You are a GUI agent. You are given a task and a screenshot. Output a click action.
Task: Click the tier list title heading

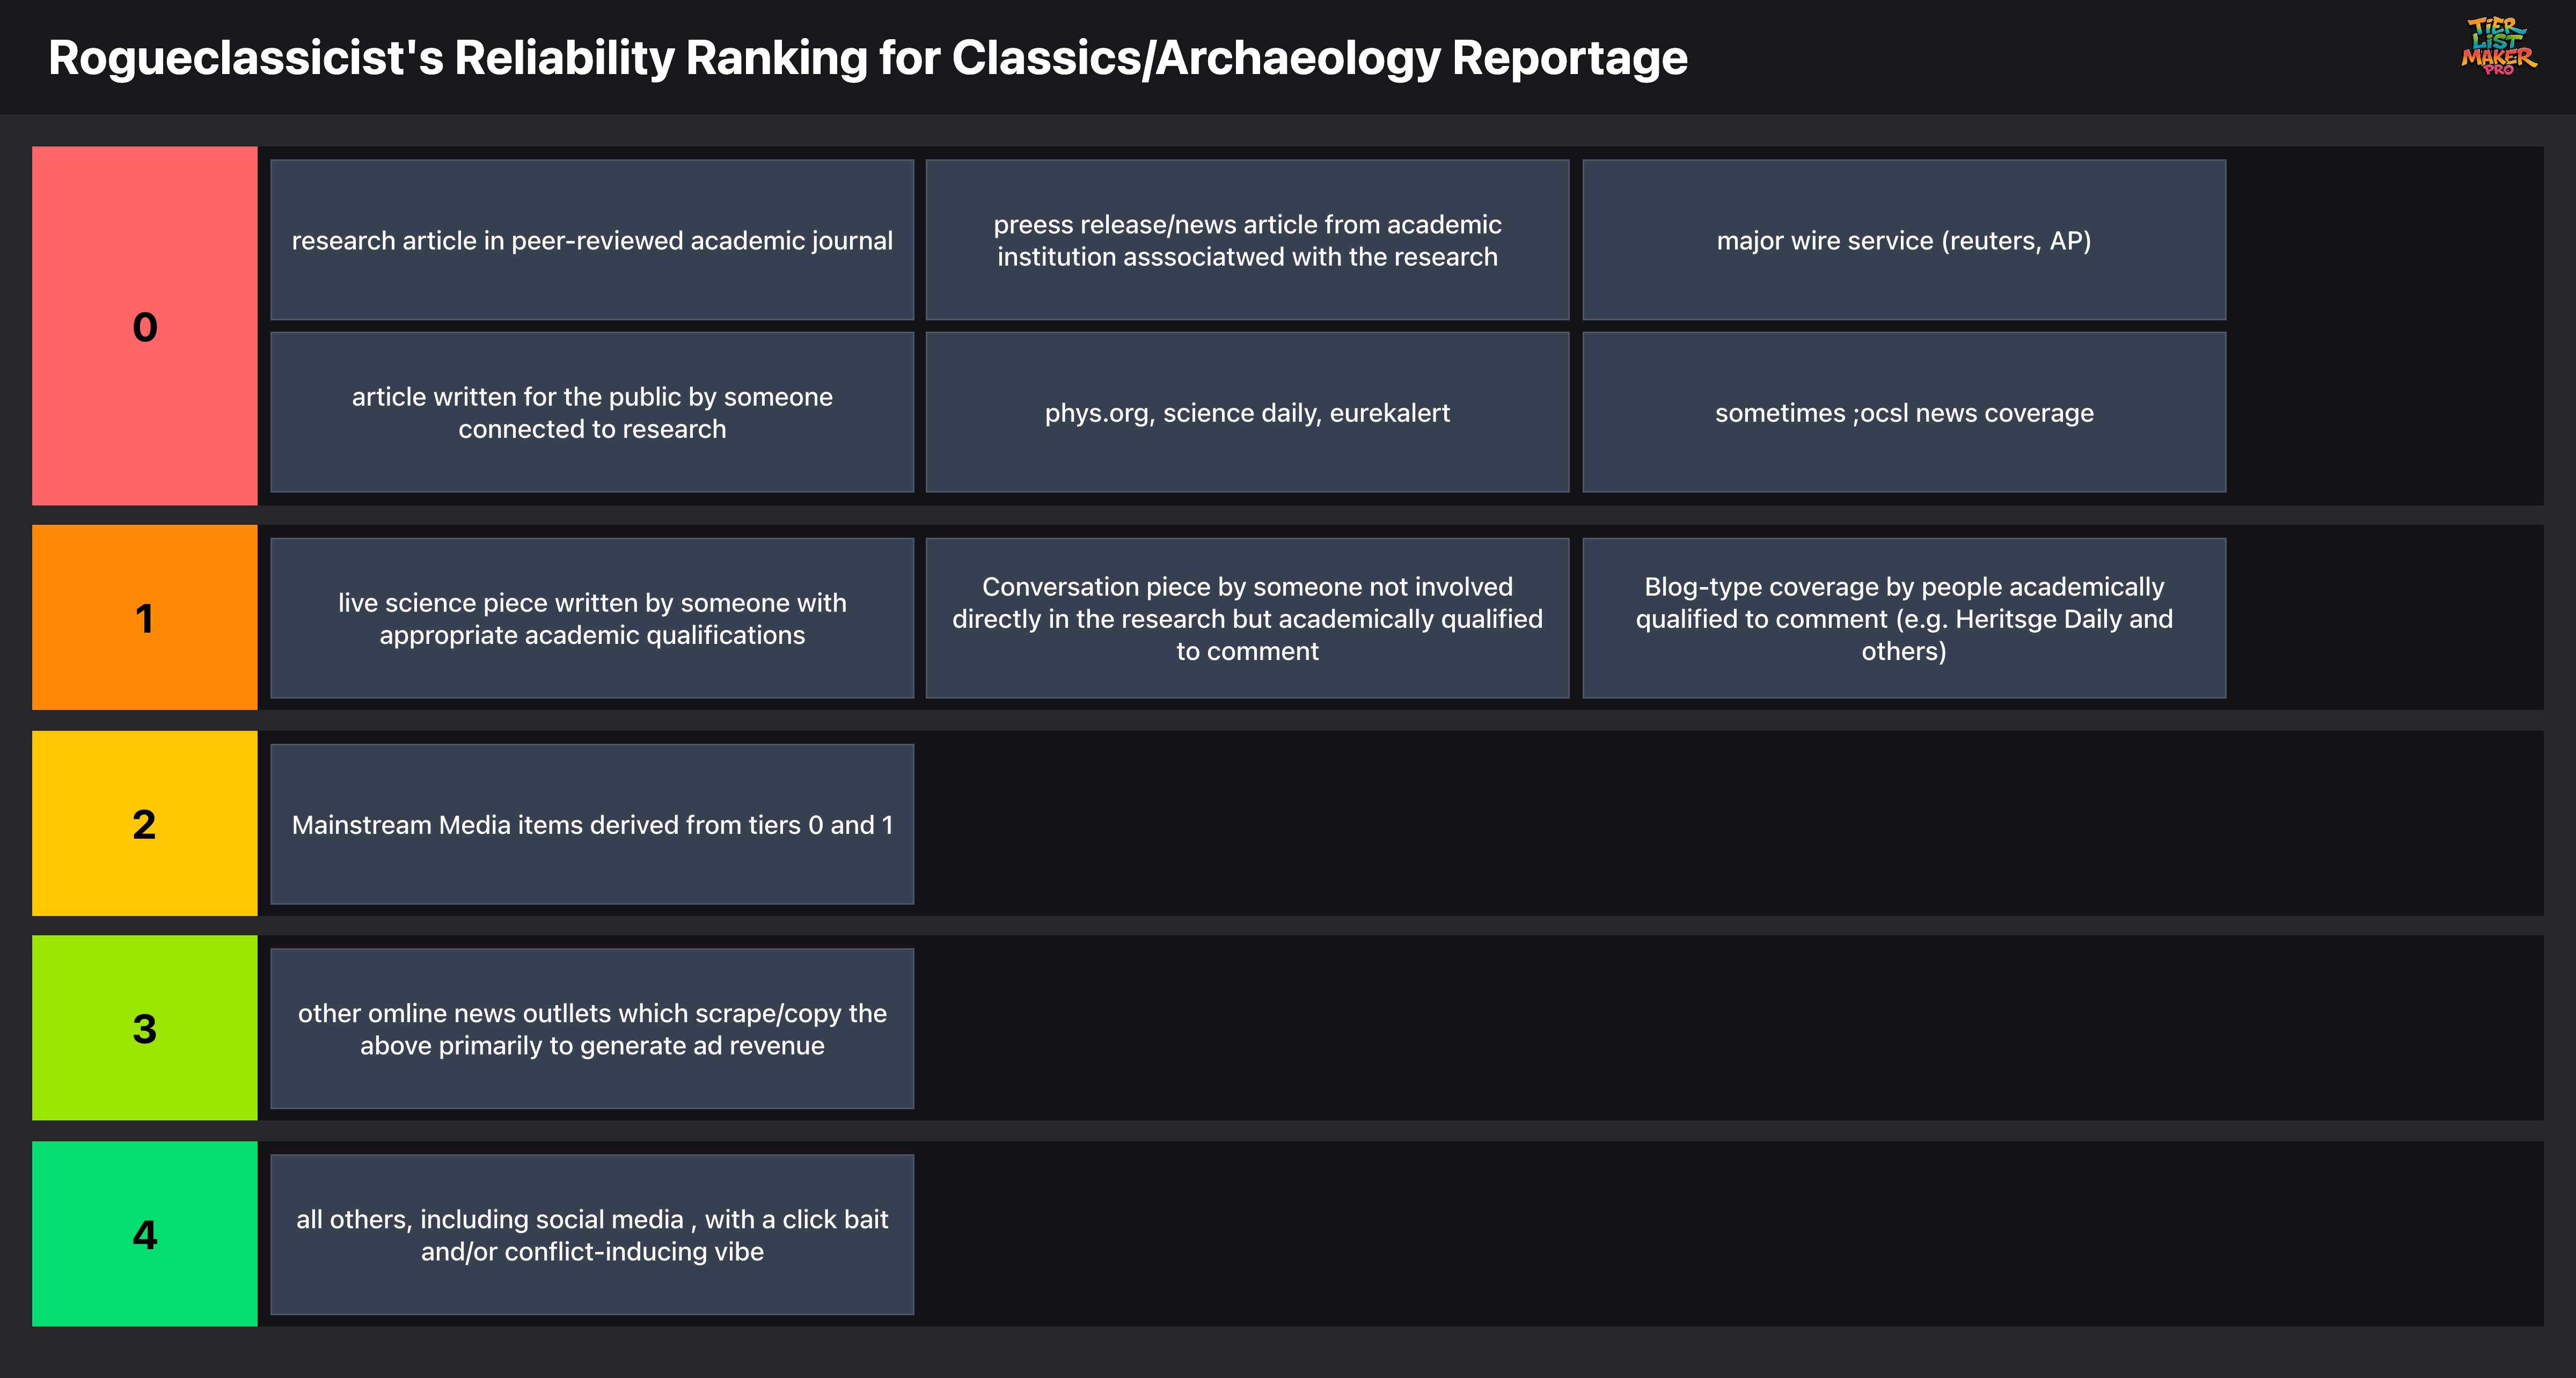[x=867, y=58]
